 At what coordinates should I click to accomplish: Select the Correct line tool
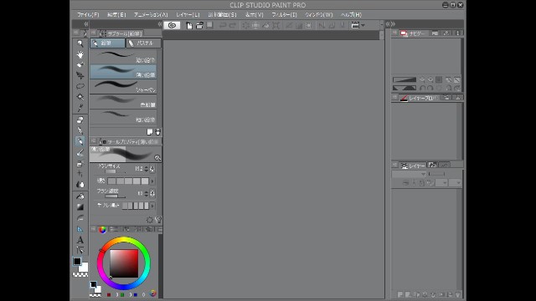pyautogui.click(x=80, y=250)
